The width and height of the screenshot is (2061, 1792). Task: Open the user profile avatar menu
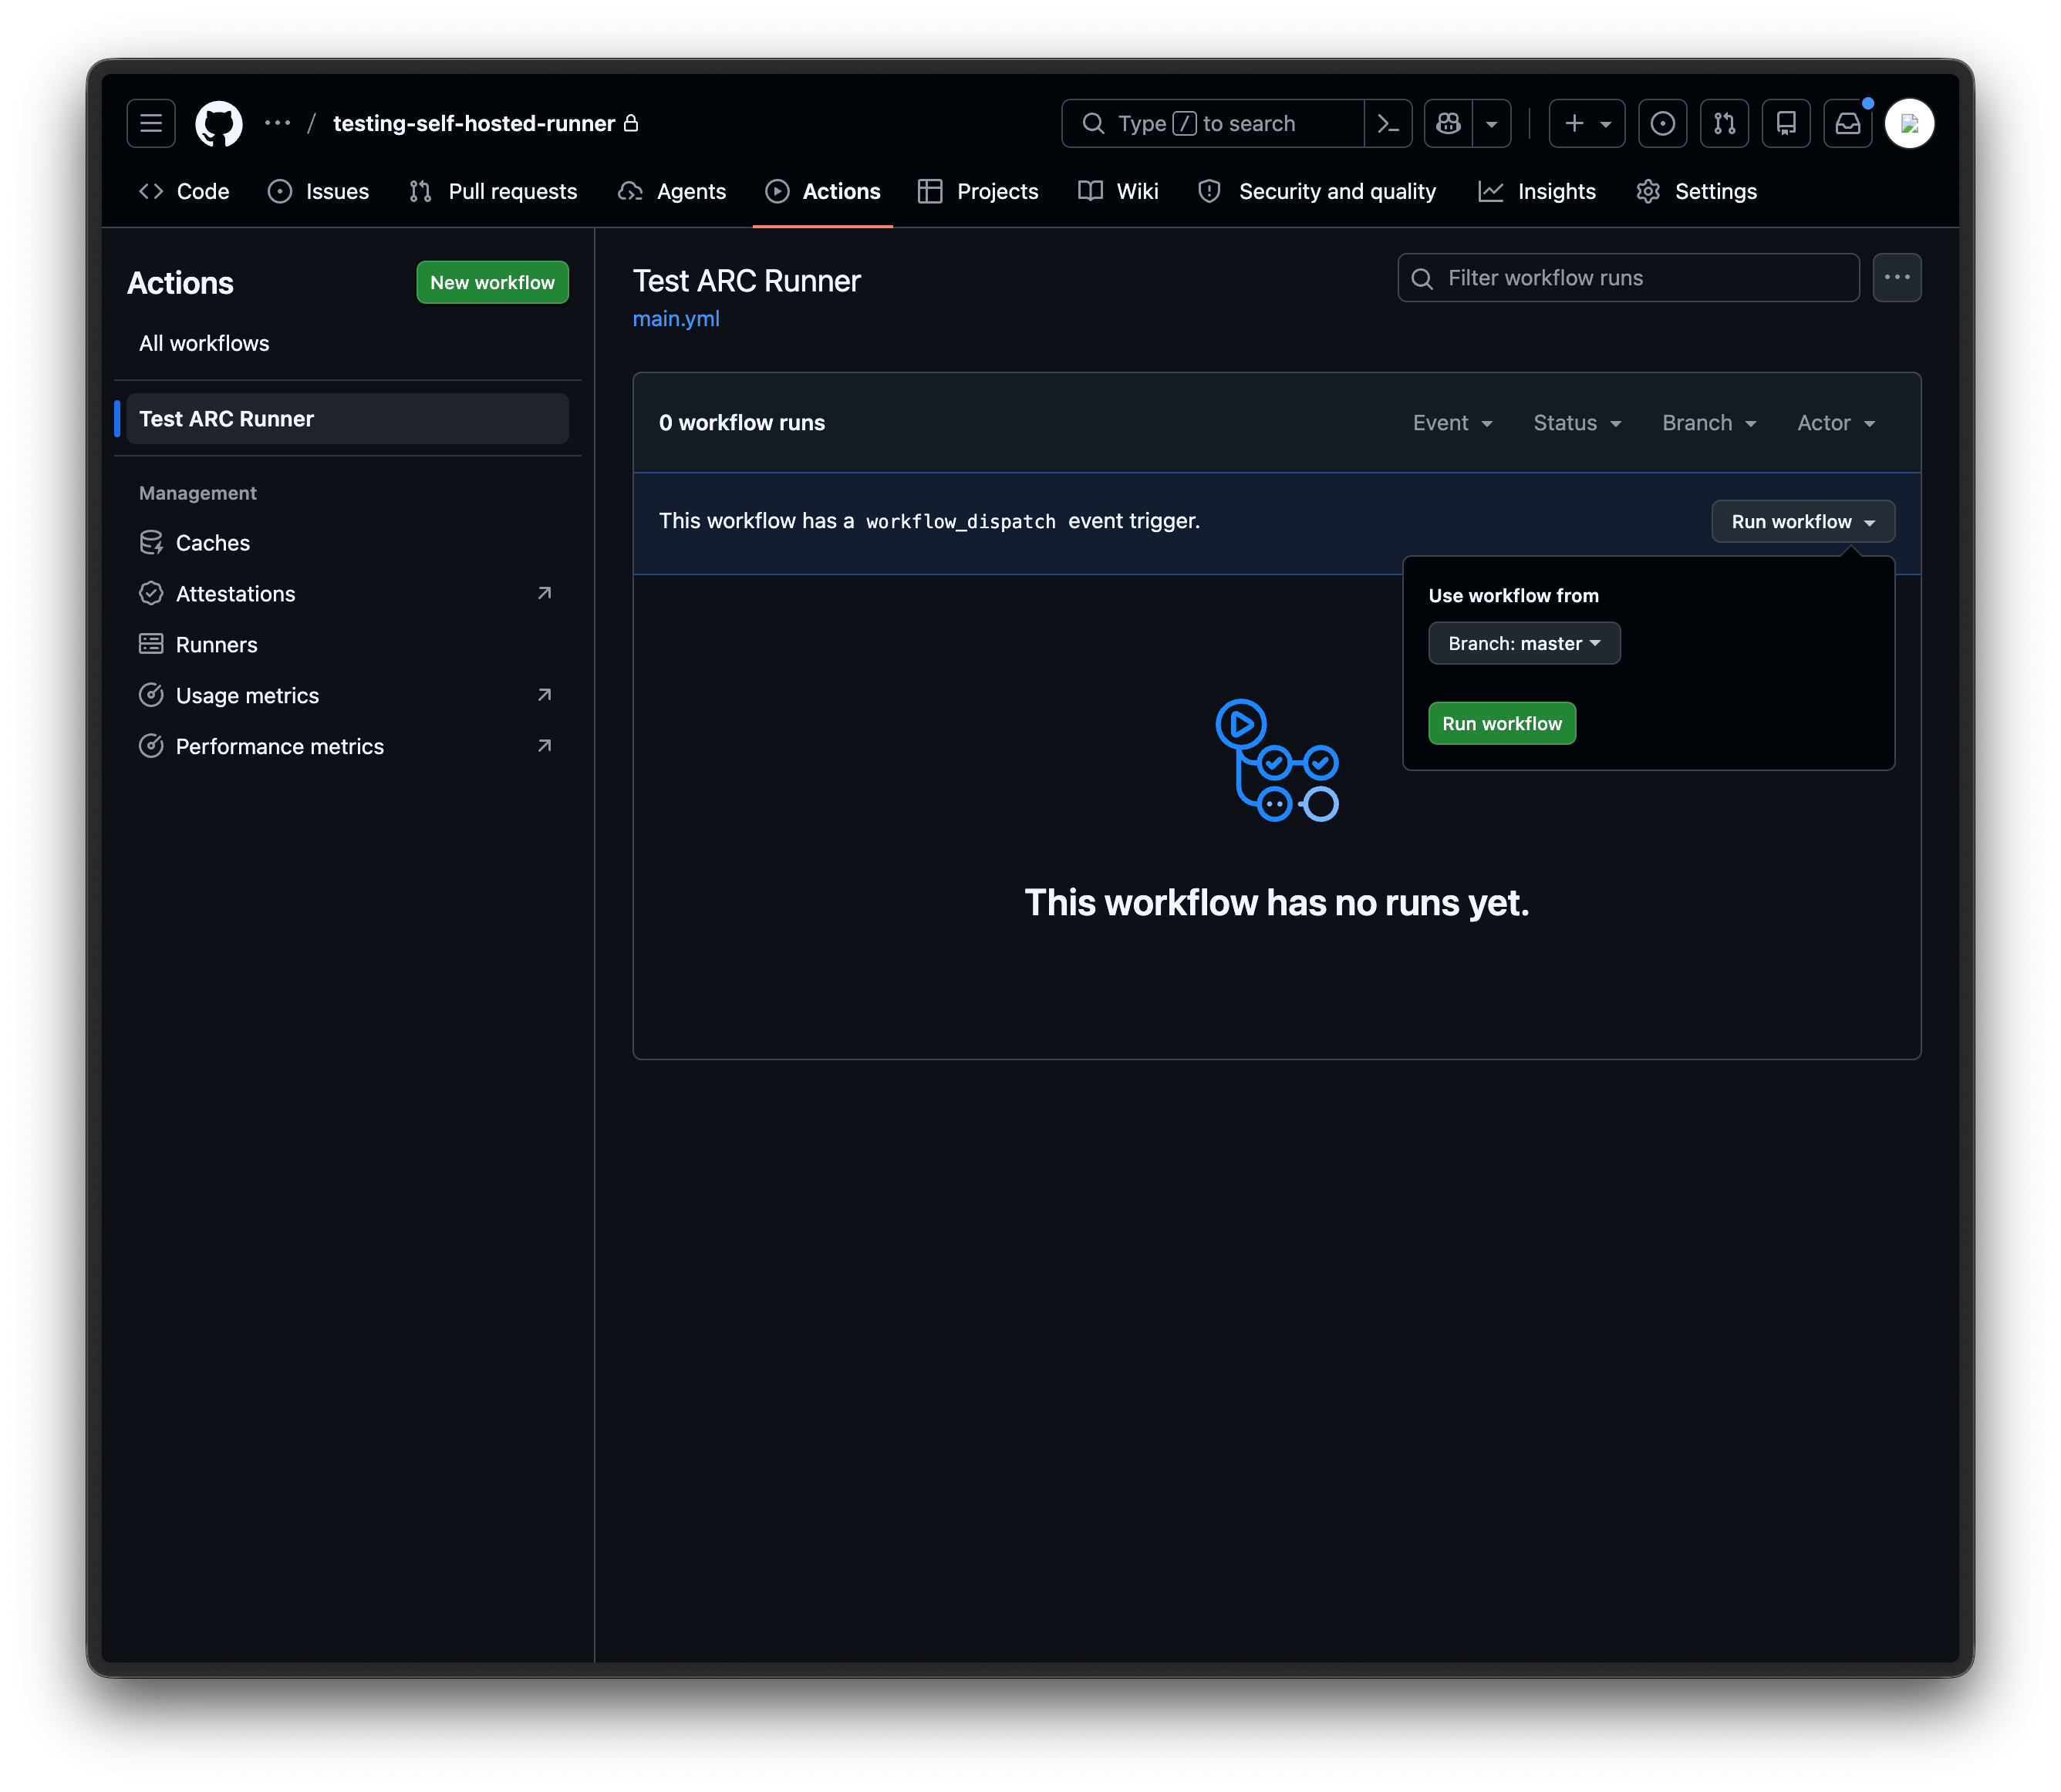(1910, 123)
